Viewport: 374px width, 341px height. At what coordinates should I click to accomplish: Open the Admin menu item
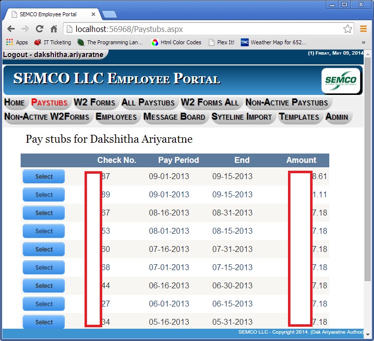click(x=337, y=117)
